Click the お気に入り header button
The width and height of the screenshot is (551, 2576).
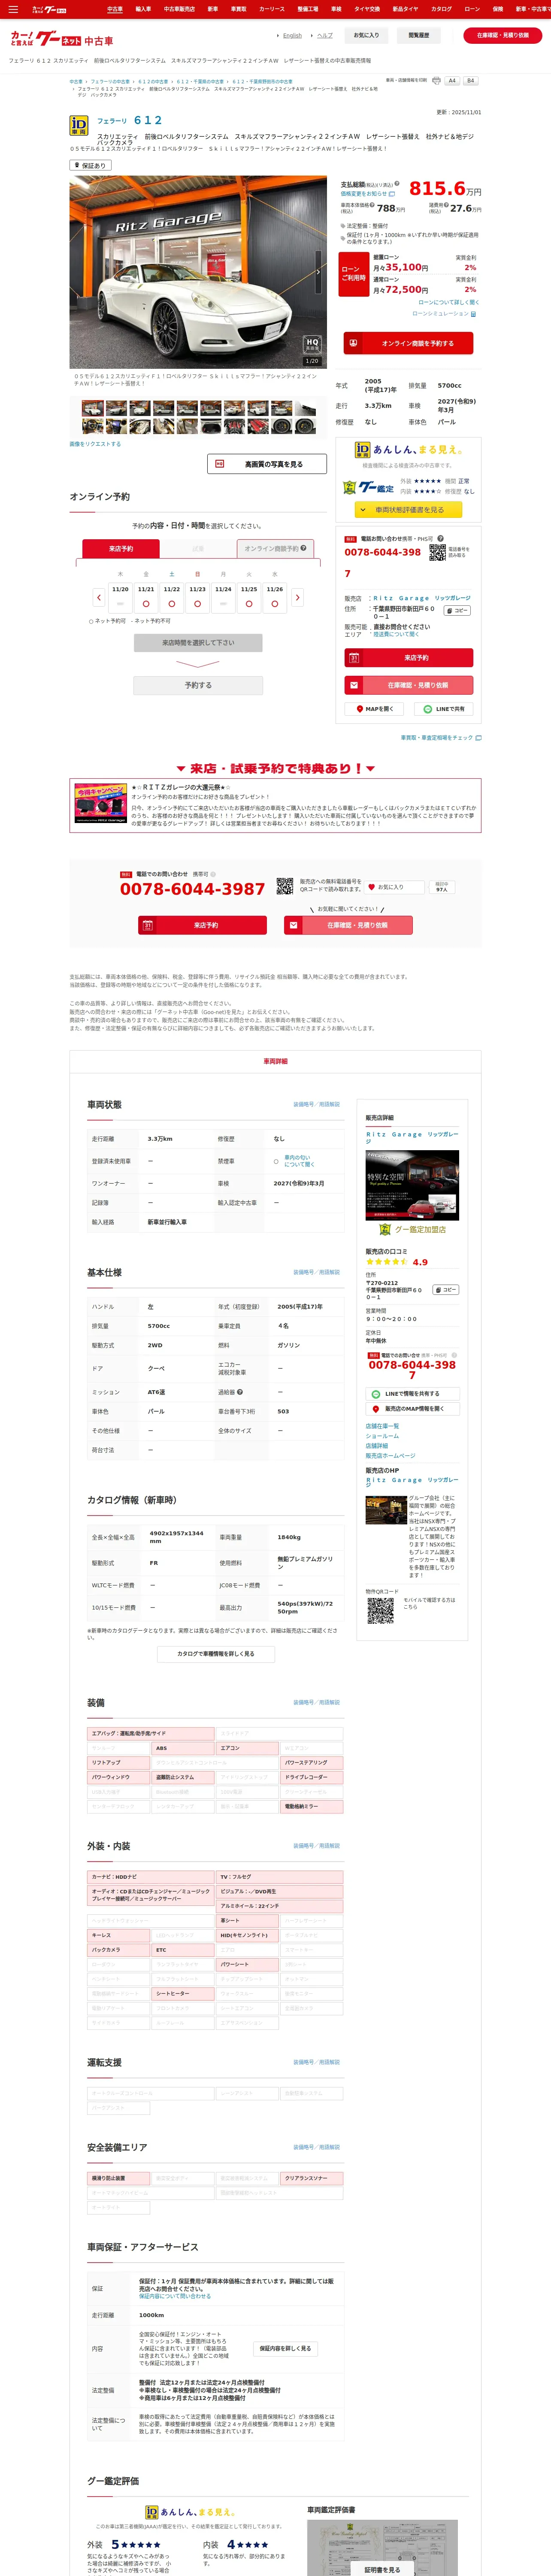coord(366,35)
